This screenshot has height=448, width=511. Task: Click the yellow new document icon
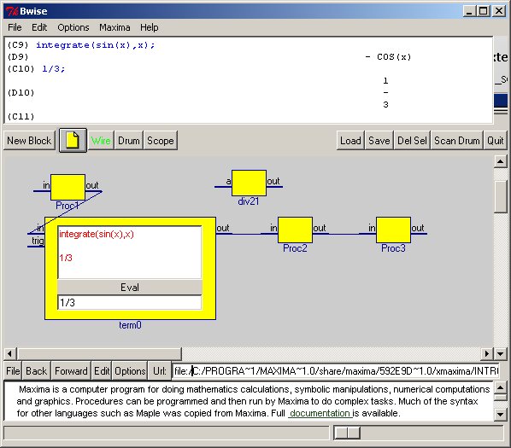[x=73, y=140]
